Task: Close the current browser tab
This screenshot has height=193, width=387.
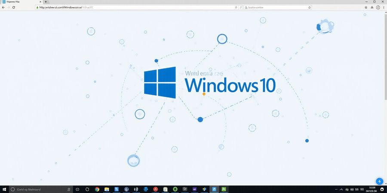Action: tap(40, 2)
